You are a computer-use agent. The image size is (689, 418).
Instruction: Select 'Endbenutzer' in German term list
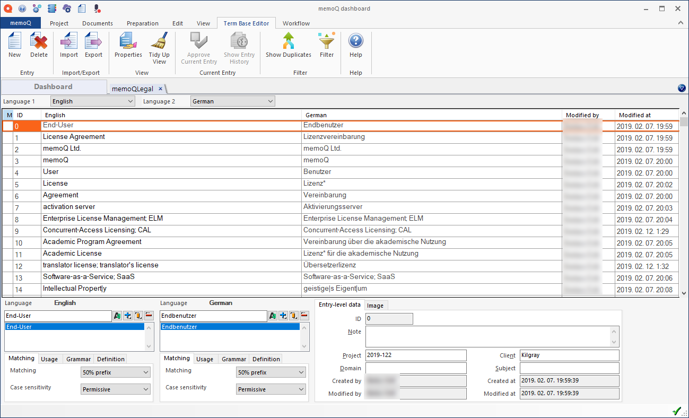pyautogui.click(x=230, y=327)
